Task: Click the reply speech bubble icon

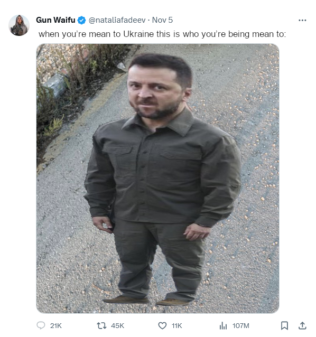Action: point(41,325)
